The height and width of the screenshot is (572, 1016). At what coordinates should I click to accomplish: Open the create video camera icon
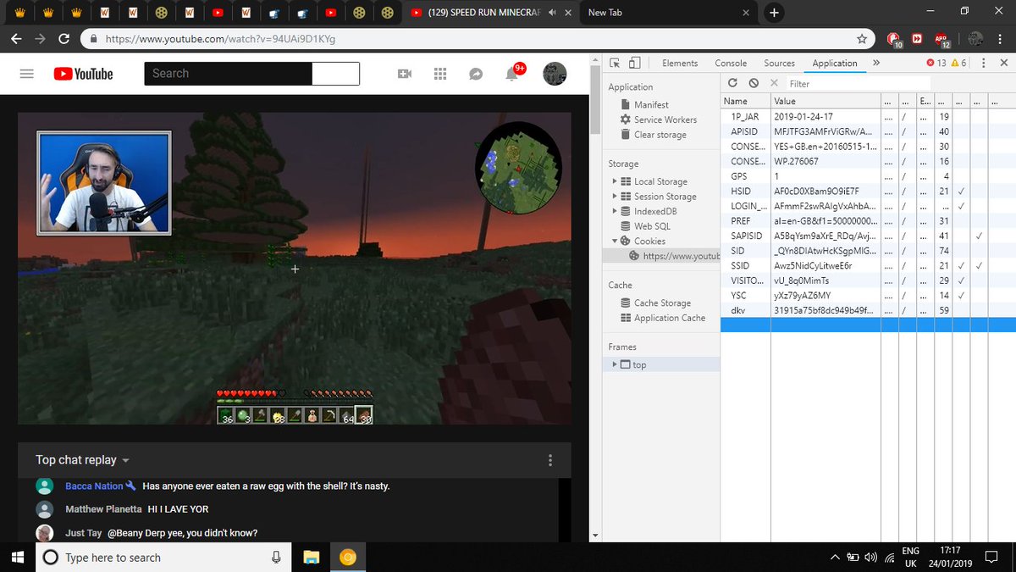coord(404,74)
